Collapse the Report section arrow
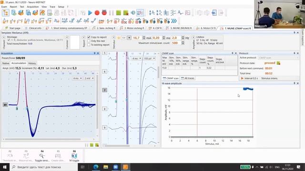Screen dimensions: 305x171 point(84,37)
